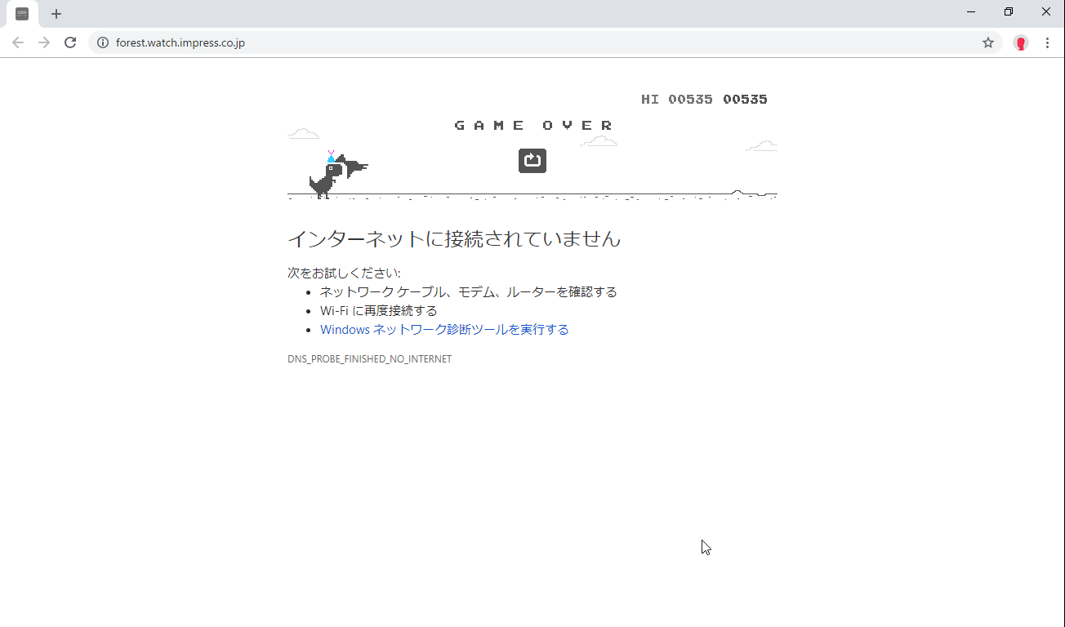This screenshot has width=1065, height=627.
Task: Click the DNS_PROBE_FINISHED_NO_INTERNET error code
Action: (x=369, y=358)
